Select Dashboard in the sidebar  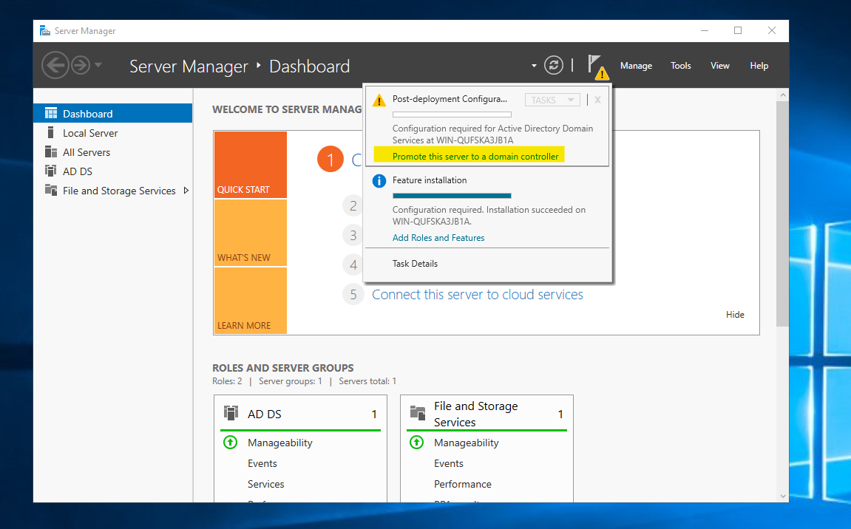click(113, 113)
